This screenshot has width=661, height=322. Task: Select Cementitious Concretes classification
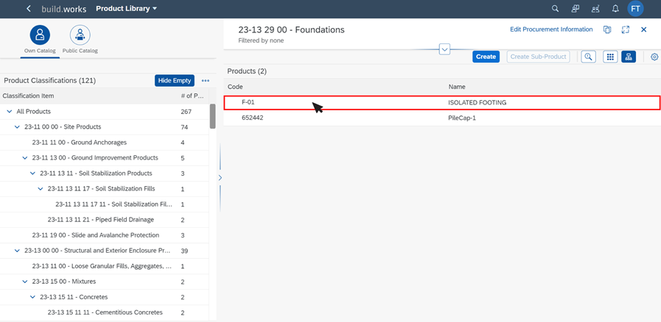105,312
